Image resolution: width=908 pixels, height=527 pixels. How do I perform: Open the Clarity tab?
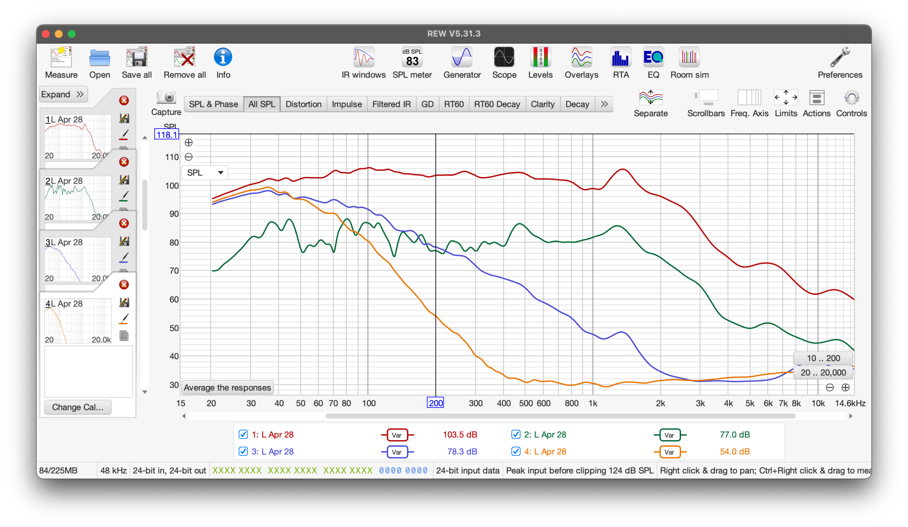[x=543, y=104]
